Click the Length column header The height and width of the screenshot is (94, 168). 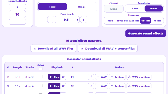(18, 67)
